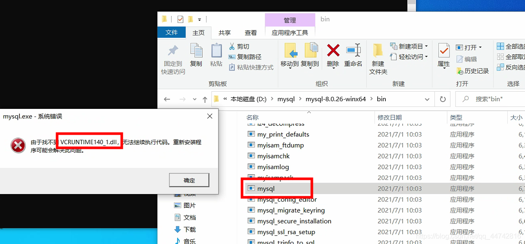Open the Customize Quick Access Toolbar dropdown
Viewport: 525px width, 244px height.
click(200, 20)
